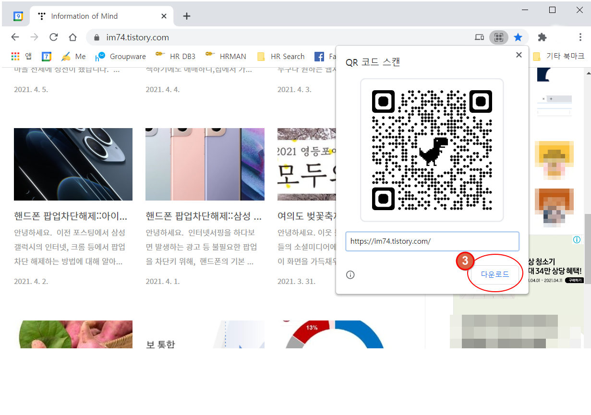This screenshot has width=591, height=415.
Task: Select the Information of Mind tab
Action: [101, 16]
